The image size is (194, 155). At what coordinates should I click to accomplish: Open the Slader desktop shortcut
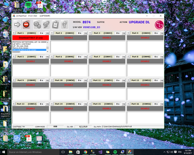pos(17,140)
